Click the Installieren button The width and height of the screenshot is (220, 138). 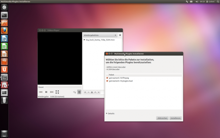tap(175, 118)
